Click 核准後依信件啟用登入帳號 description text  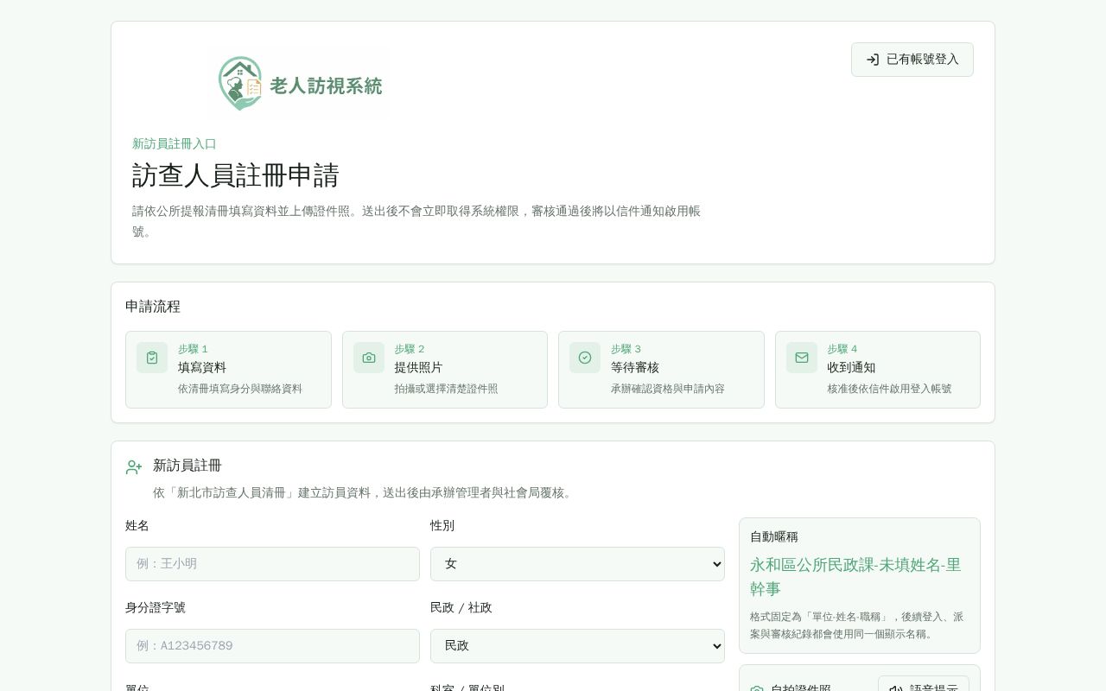[890, 389]
